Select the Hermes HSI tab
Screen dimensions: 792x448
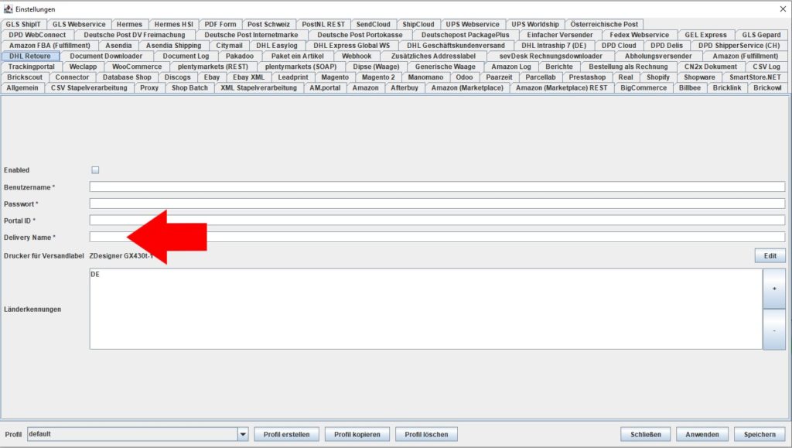173,24
